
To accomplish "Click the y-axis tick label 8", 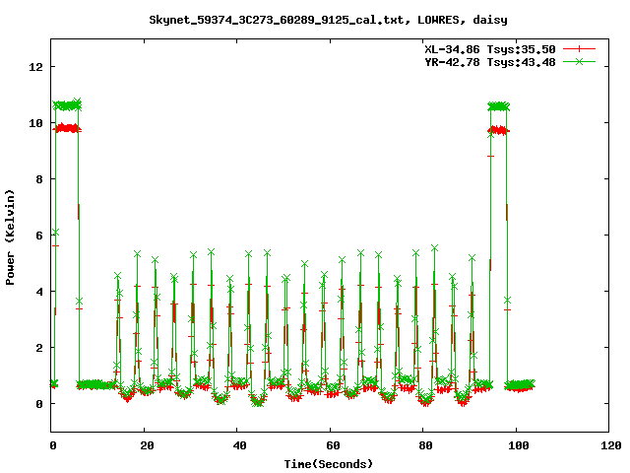I will click(x=39, y=179).
